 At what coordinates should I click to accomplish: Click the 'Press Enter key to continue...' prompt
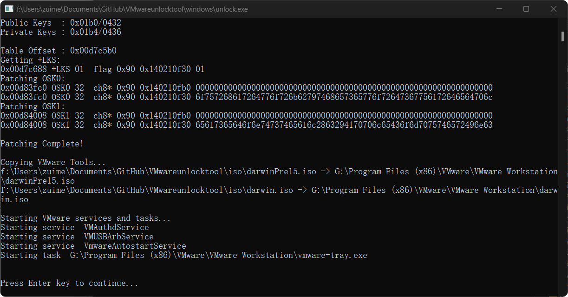point(69,283)
